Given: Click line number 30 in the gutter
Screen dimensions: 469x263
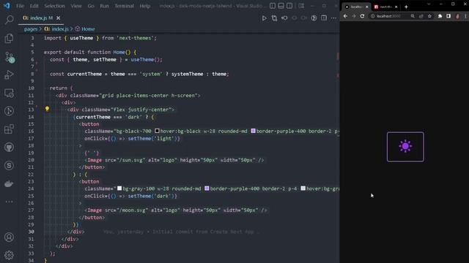Looking at the screenshot, I should coord(31,232).
